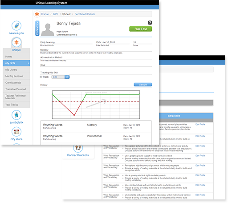
Task: Click the arrow next to Edit field
Action: 67,77
